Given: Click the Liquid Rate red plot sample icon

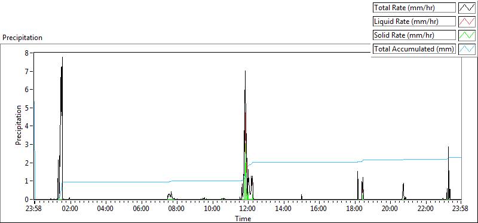Looking at the screenshot, I should 467,22.
